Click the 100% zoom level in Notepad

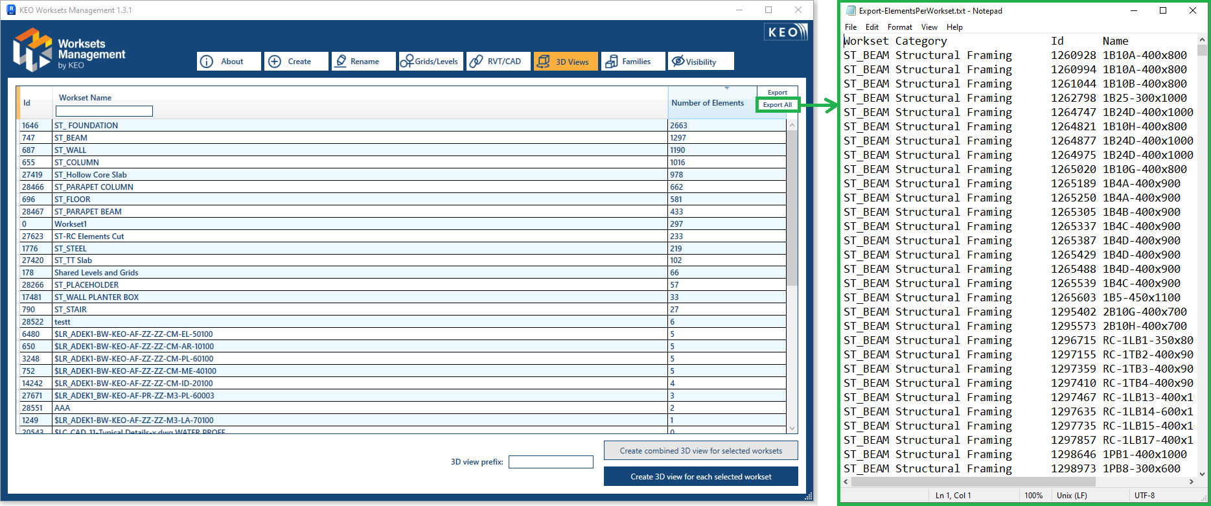1033,496
